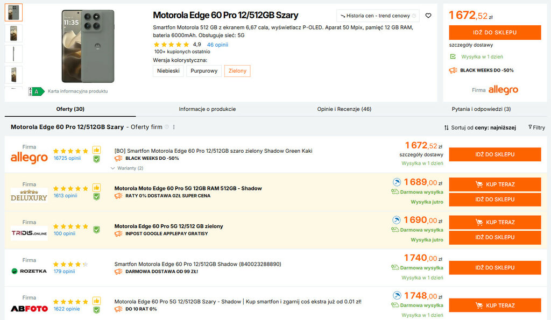The image size is (551, 320).
Task: Select the Purpurowy color version
Action: pyautogui.click(x=204, y=71)
